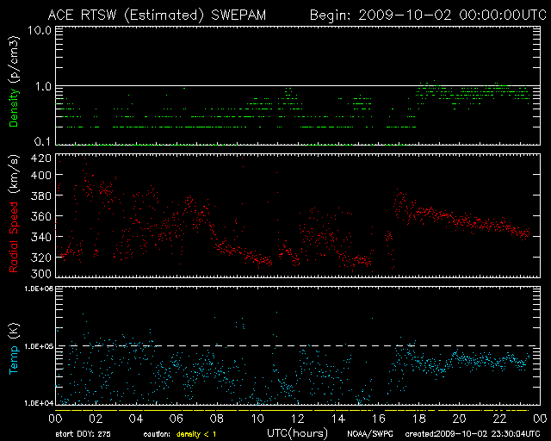Image resolution: width=551 pixels, height=441 pixels.
Task: Click the solid white density 1.0 threshold line
Action: coord(298,85)
